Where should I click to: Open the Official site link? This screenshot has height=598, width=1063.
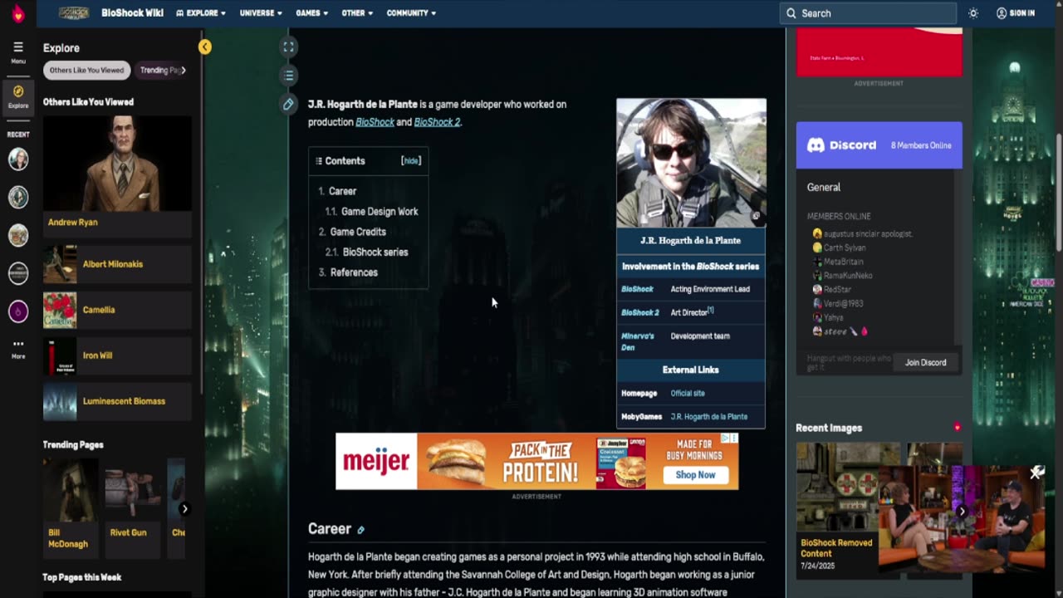[688, 394]
